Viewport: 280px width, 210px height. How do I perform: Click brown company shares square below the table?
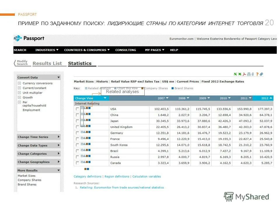pyautogui.click(x=85, y=169)
